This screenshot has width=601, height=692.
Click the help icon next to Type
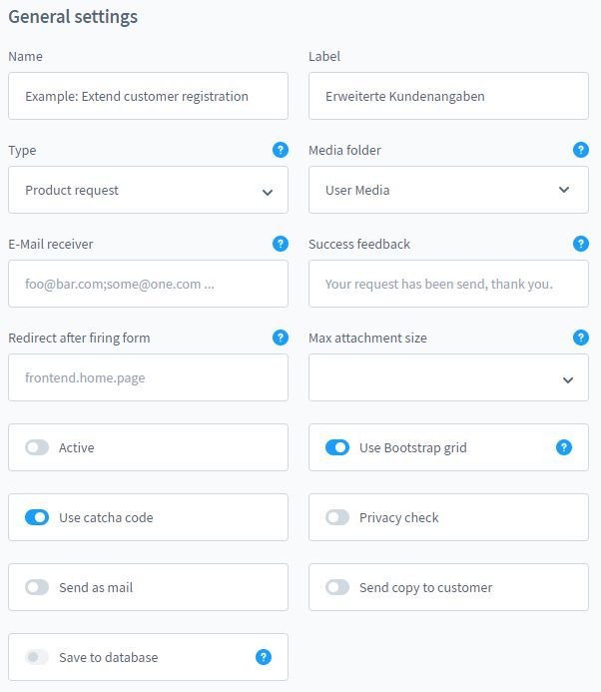click(281, 150)
